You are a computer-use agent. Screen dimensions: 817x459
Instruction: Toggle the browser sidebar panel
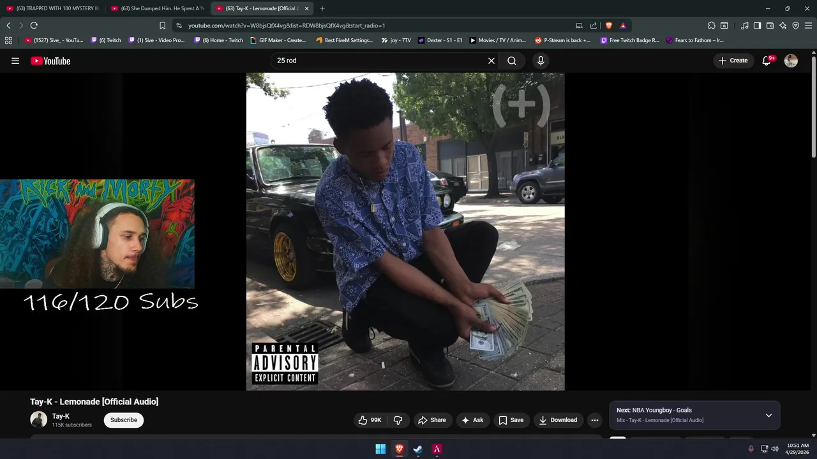[757, 25]
